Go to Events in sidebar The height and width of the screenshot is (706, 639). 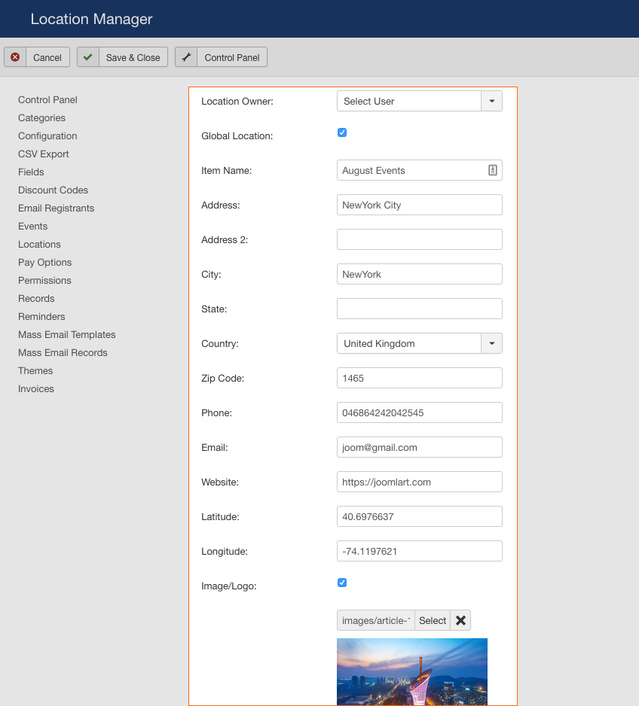(33, 226)
